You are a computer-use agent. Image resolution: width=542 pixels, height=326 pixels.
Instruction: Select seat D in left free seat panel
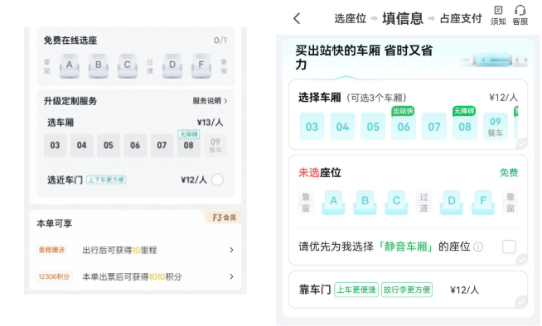click(172, 66)
